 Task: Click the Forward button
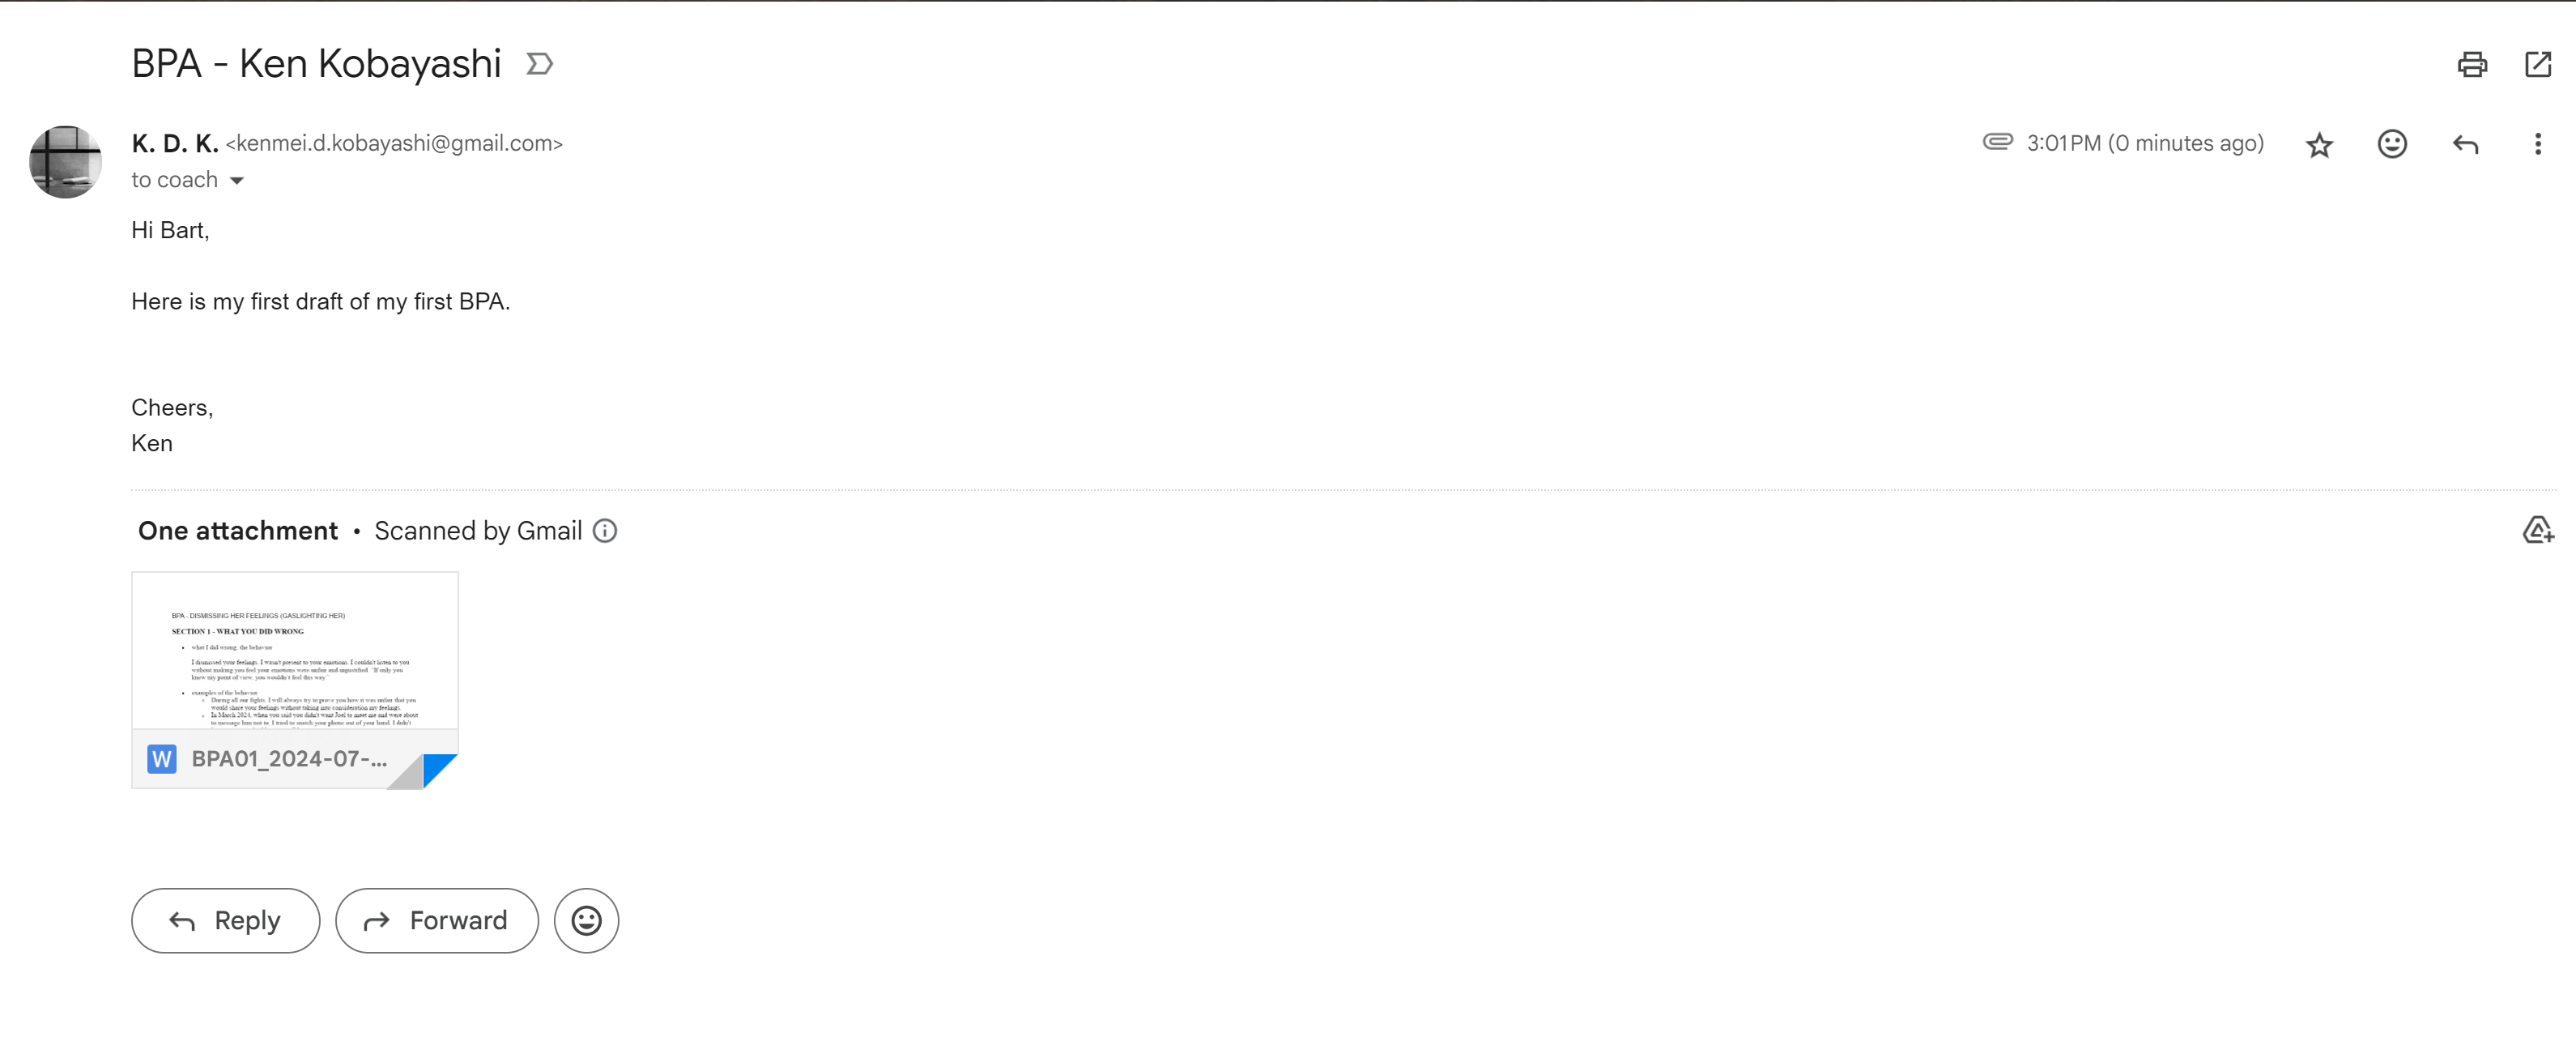tap(437, 920)
